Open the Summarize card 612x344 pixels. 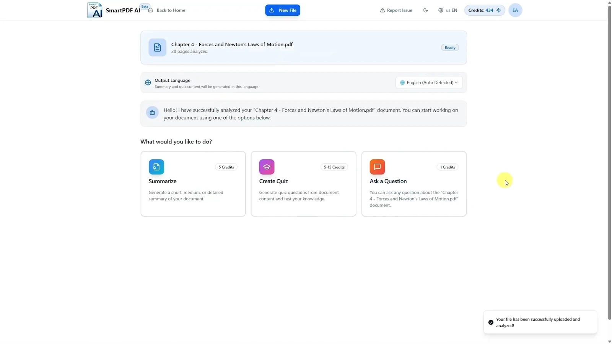tap(193, 184)
